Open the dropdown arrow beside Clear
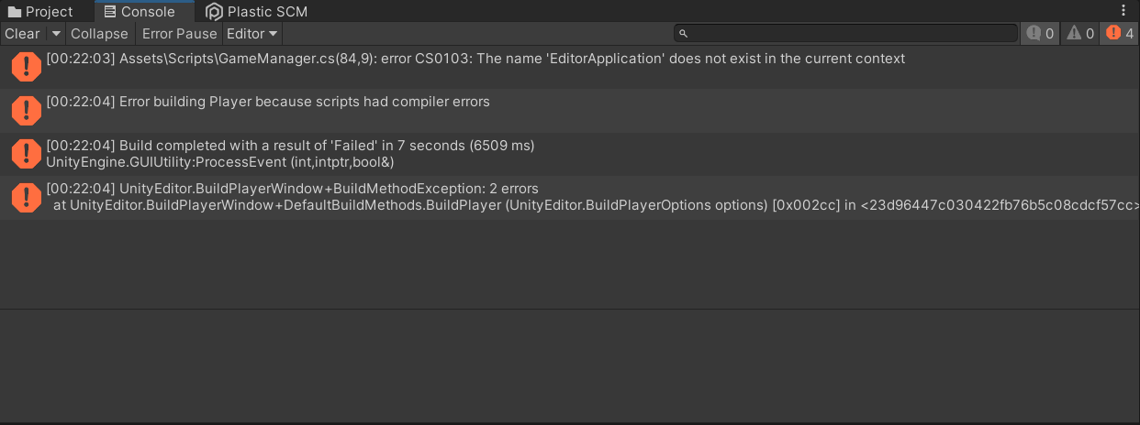1140x425 pixels. (56, 34)
